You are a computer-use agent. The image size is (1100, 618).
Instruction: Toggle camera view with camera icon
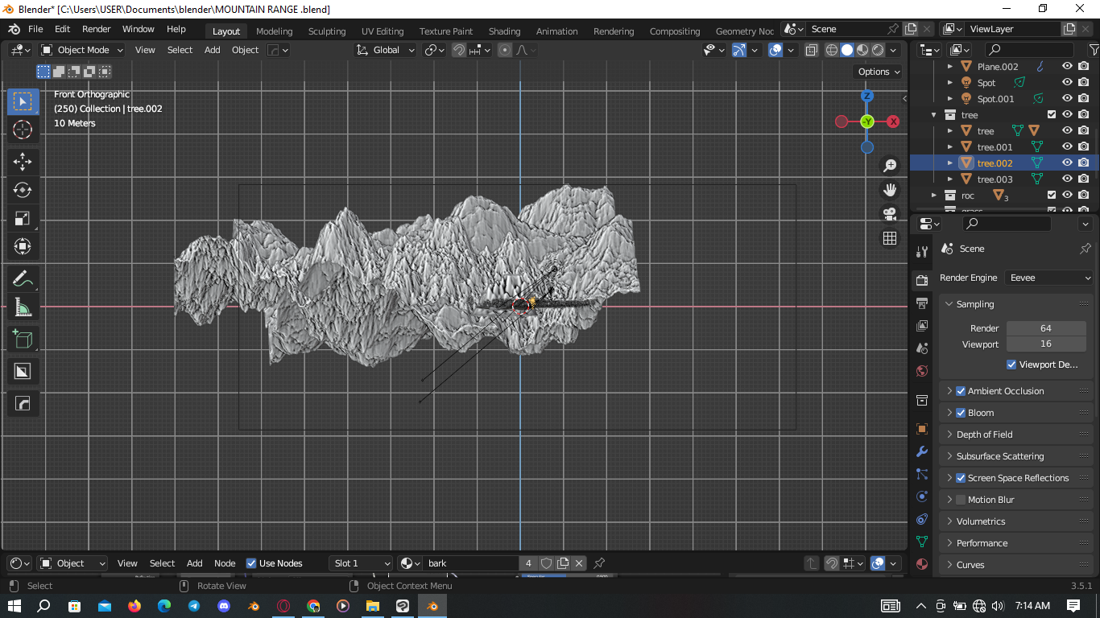[890, 214]
